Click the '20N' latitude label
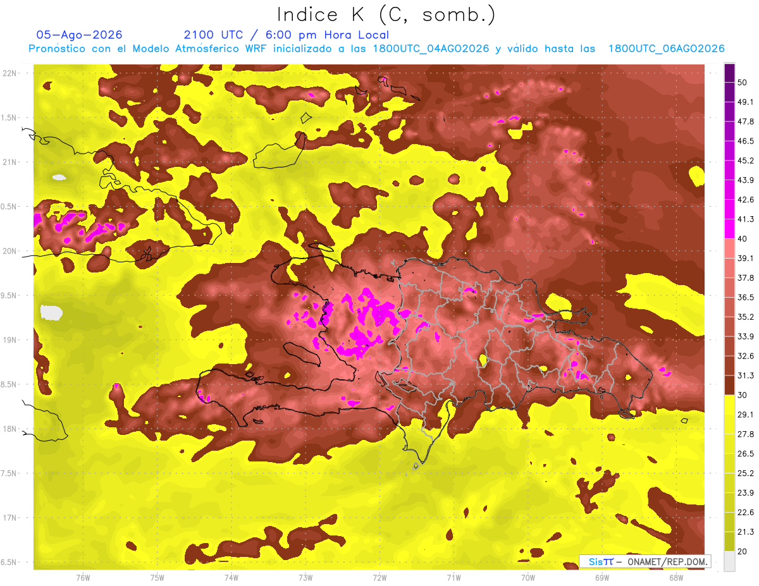Image resolution: width=759 pixels, height=586 pixels. pos(9,251)
